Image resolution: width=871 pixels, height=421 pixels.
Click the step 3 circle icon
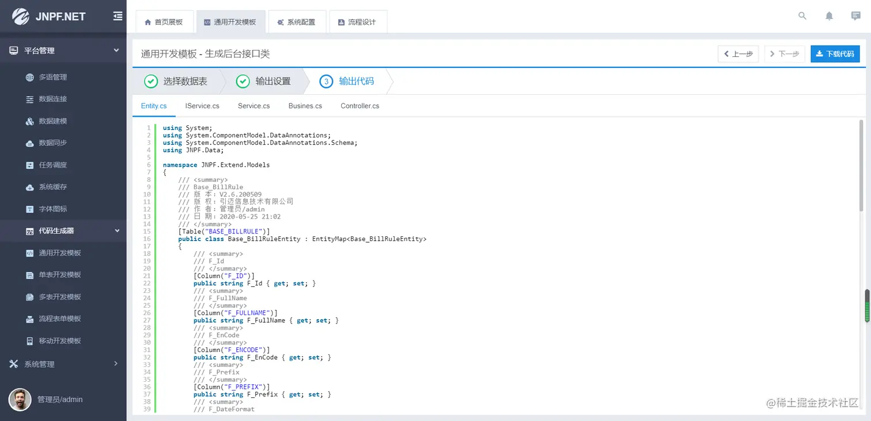[326, 81]
